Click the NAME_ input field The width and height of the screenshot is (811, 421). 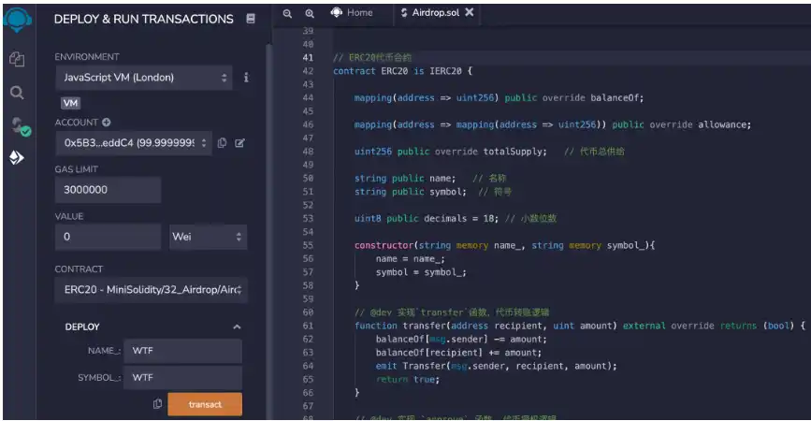[182, 351]
